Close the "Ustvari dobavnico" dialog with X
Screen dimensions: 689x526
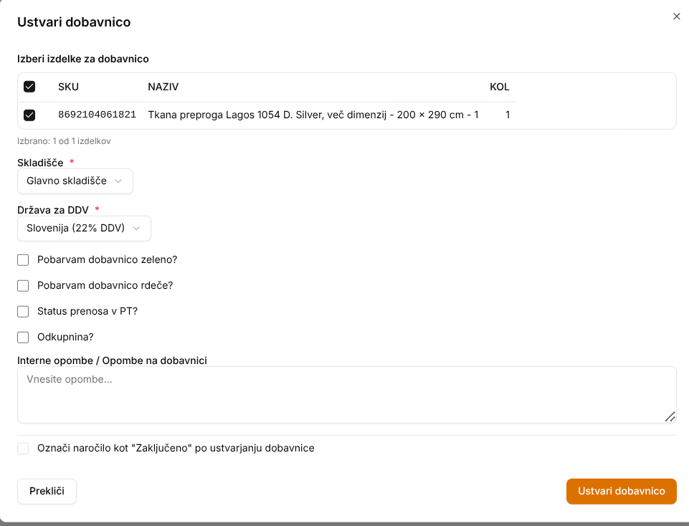click(x=676, y=16)
